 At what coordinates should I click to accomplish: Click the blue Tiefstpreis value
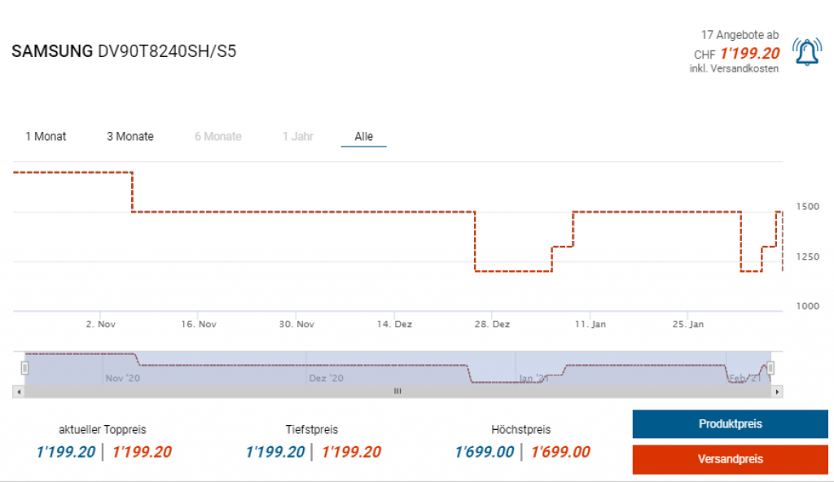275,452
